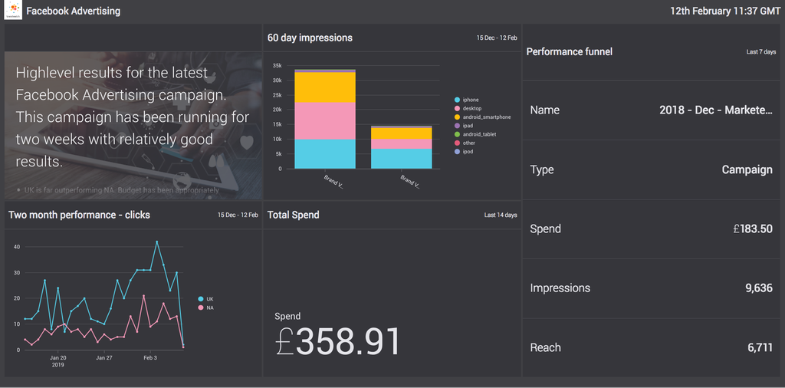Viewport: 785px width, 388px height.
Task: Select the 60 day impressions widget title
Action: coord(310,38)
